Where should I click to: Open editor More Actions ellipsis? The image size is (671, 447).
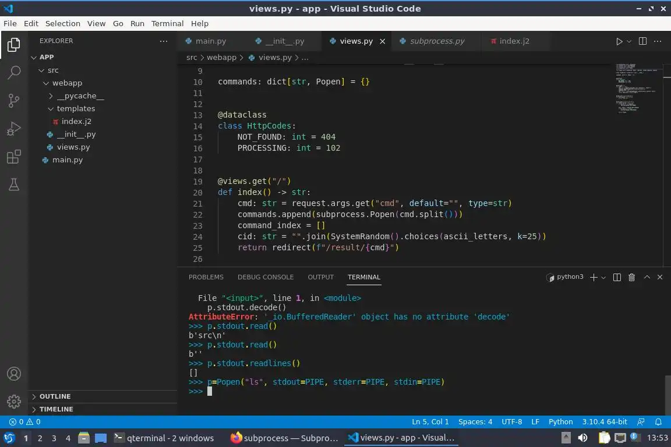658,41
